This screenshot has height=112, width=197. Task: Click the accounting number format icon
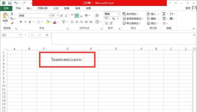point(106,19)
